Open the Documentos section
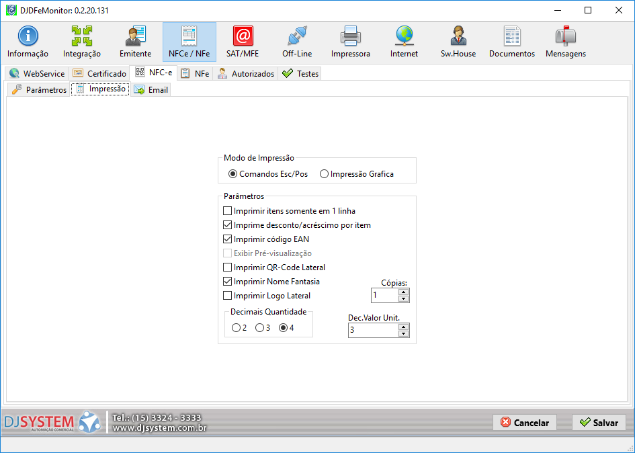The height and width of the screenshot is (453, 635). tap(512, 42)
